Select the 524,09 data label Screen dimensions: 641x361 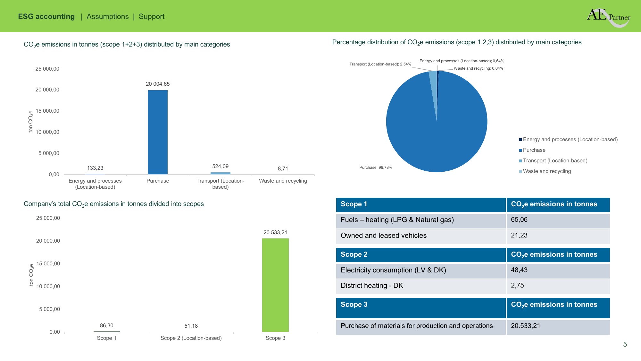(221, 166)
